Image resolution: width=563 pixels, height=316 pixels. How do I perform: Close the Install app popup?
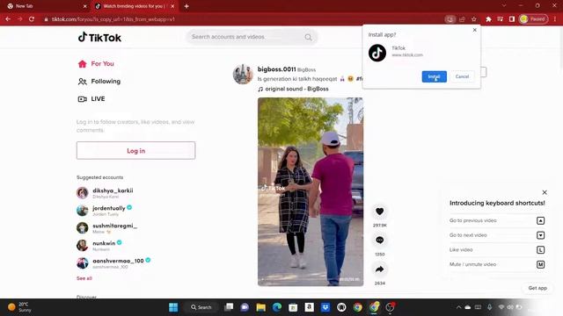(475, 30)
